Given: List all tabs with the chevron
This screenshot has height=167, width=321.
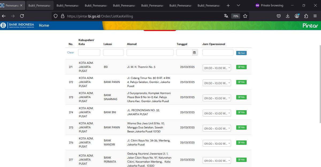Looking at the screenshot, I should pos(238,5).
